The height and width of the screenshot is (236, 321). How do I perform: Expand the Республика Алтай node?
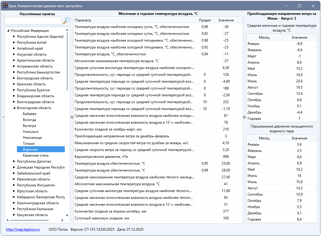point(14,43)
